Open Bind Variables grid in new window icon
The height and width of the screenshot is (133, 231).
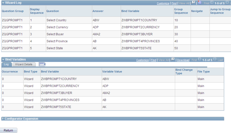tap(173, 59)
